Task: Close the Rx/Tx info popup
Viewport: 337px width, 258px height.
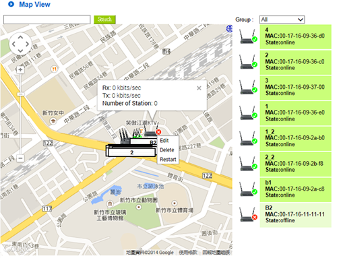Action: pos(199,88)
